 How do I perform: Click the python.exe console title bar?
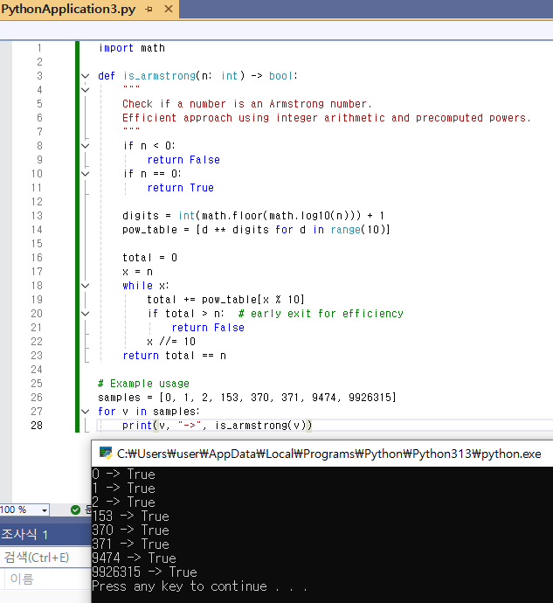322,454
